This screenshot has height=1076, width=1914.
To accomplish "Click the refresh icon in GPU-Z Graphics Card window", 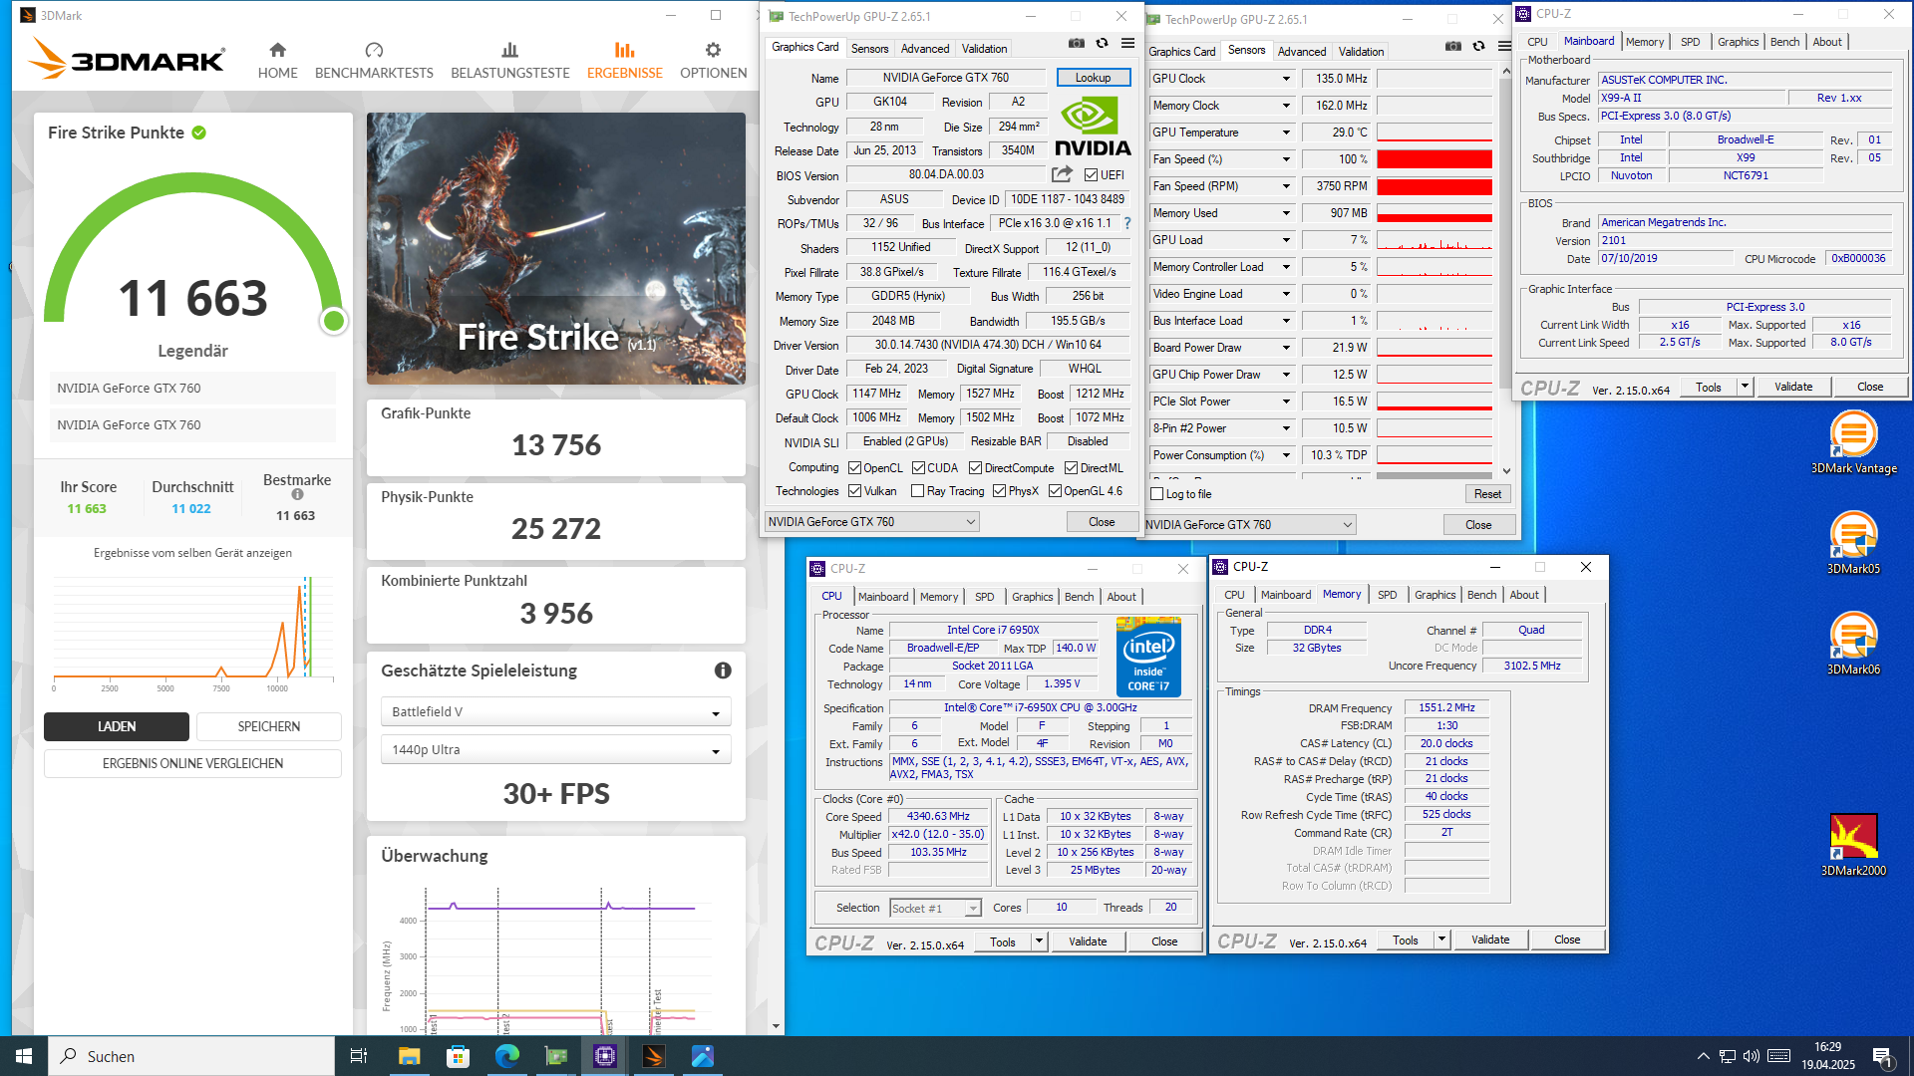I will point(1102,44).
